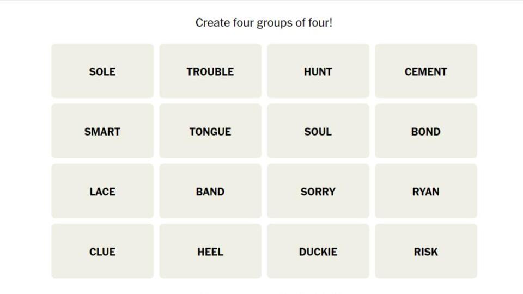Choose the BOND tile
This screenshot has width=523, height=294.
[x=425, y=131]
